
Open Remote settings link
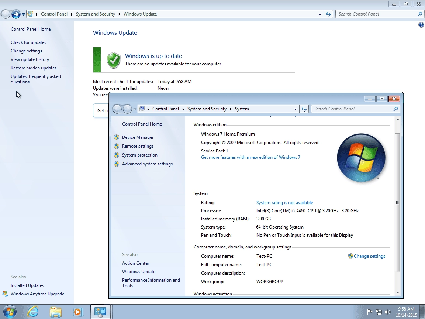point(138,146)
